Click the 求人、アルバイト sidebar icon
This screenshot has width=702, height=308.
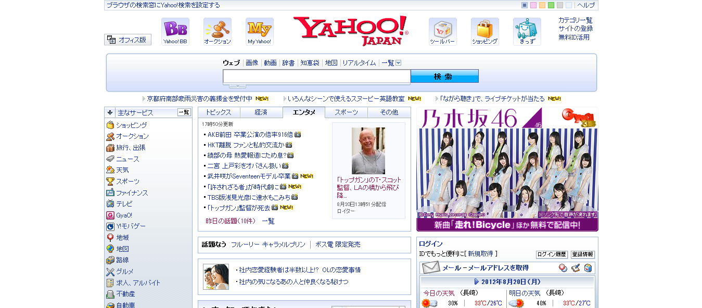click(110, 283)
